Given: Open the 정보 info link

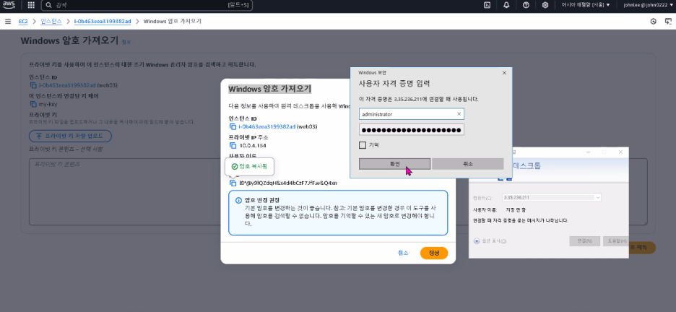Looking at the screenshot, I should [126, 42].
